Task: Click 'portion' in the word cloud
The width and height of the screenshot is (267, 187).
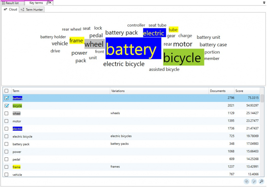Action: tap(212, 52)
